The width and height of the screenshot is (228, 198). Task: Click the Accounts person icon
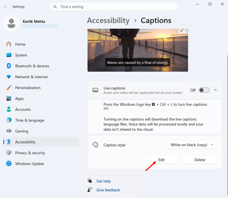pyautogui.click(x=9, y=109)
